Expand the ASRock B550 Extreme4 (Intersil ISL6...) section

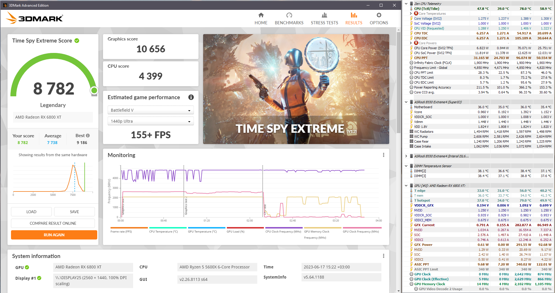pyautogui.click(x=406, y=156)
